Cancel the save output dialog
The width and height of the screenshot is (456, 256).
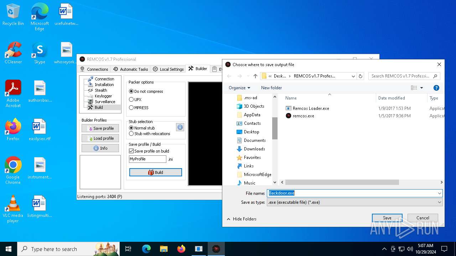pyautogui.click(x=423, y=218)
